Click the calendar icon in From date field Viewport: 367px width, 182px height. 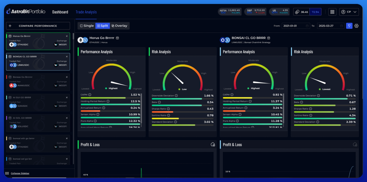(x=307, y=26)
